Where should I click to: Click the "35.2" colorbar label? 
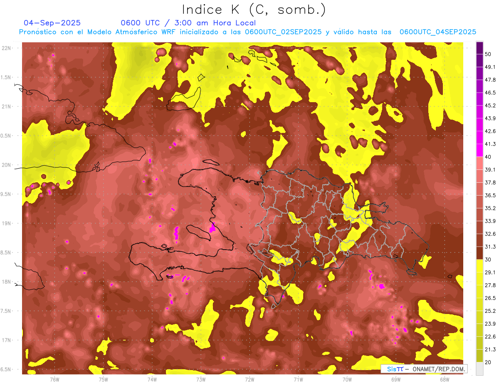(490, 208)
